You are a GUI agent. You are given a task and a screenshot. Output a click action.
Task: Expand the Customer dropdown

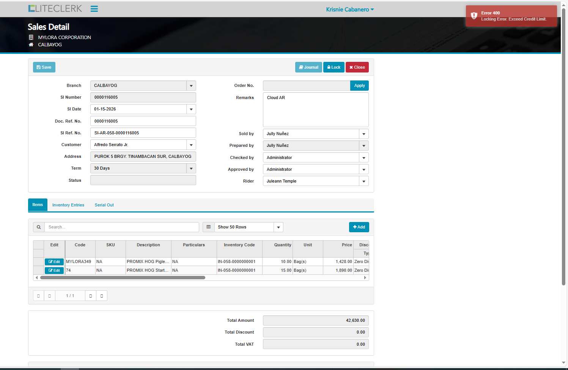click(x=191, y=145)
